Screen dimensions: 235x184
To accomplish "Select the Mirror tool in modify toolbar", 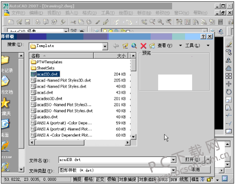I will (228, 60).
